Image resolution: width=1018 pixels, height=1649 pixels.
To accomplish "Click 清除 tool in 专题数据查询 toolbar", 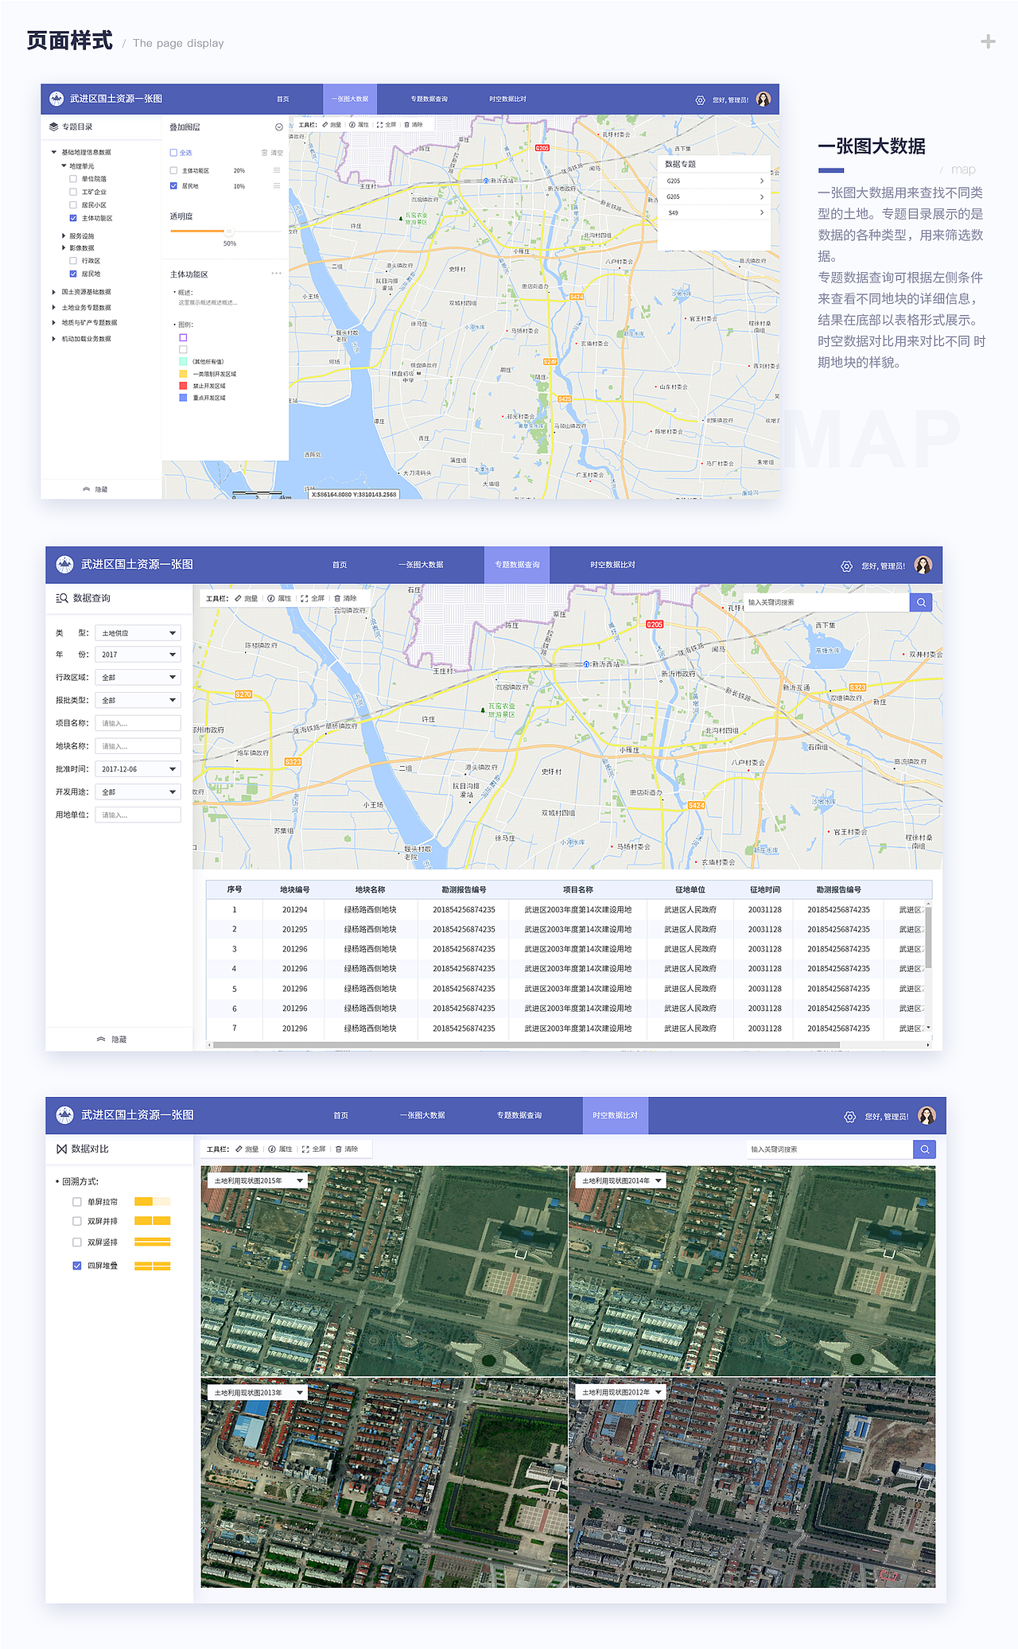I will pyautogui.click(x=346, y=598).
